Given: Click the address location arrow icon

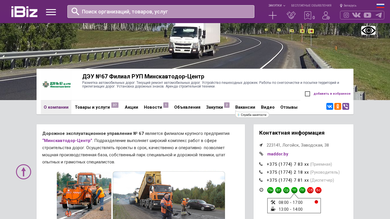Looking at the screenshot, I should click(261, 145).
